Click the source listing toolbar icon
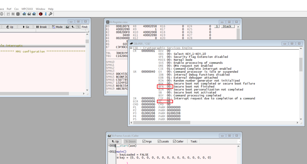Screen dimensions: 307x164 8,14
